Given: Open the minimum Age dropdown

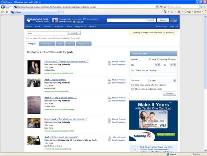Looking at the screenshot, I should coord(157,65).
